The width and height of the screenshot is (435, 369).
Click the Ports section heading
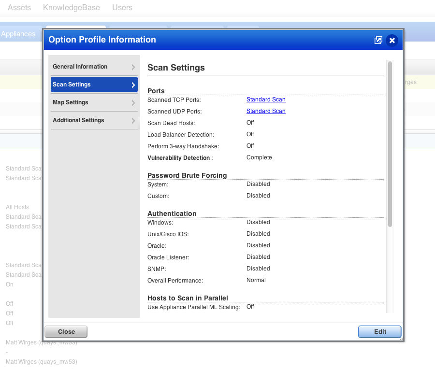(156, 91)
